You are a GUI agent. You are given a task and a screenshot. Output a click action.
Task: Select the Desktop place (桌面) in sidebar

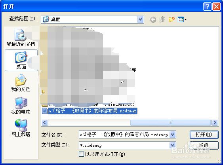coord(21,61)
